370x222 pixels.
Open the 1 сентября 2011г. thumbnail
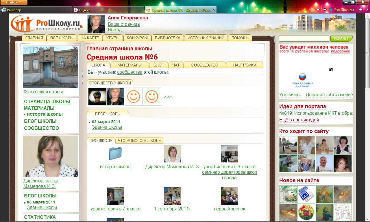coord(173,196)
